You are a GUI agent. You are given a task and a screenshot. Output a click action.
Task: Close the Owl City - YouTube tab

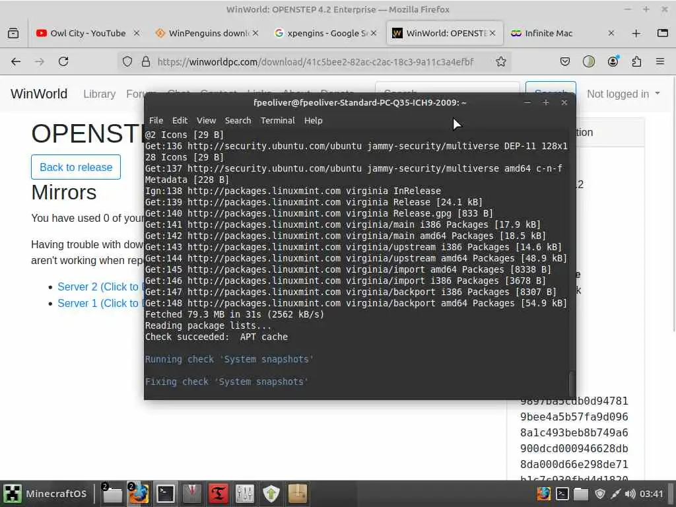point(136,33)
